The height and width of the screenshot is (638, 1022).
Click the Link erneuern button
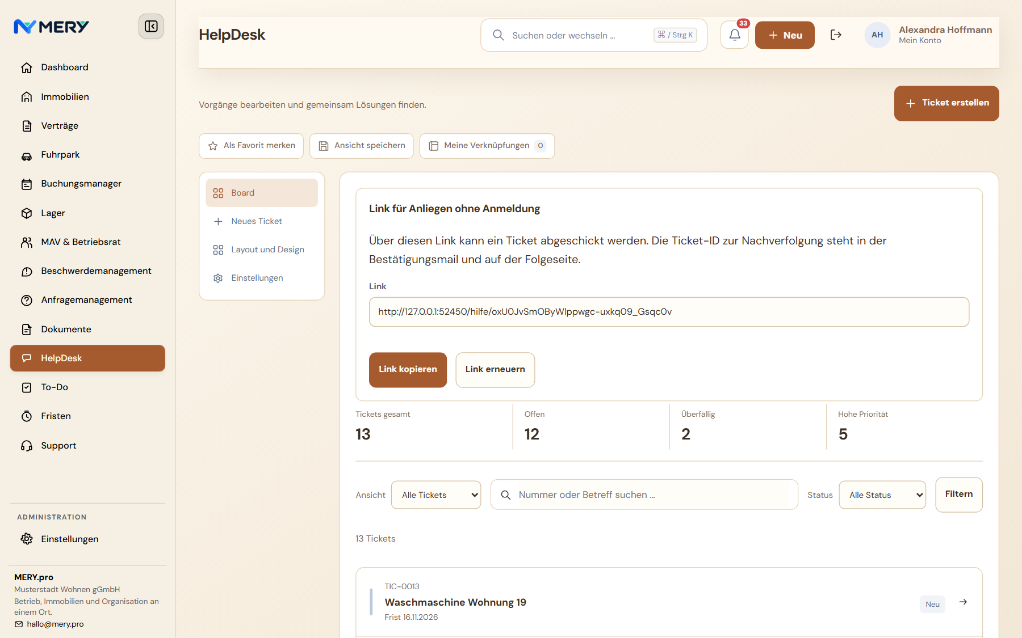tap(495, 370)
